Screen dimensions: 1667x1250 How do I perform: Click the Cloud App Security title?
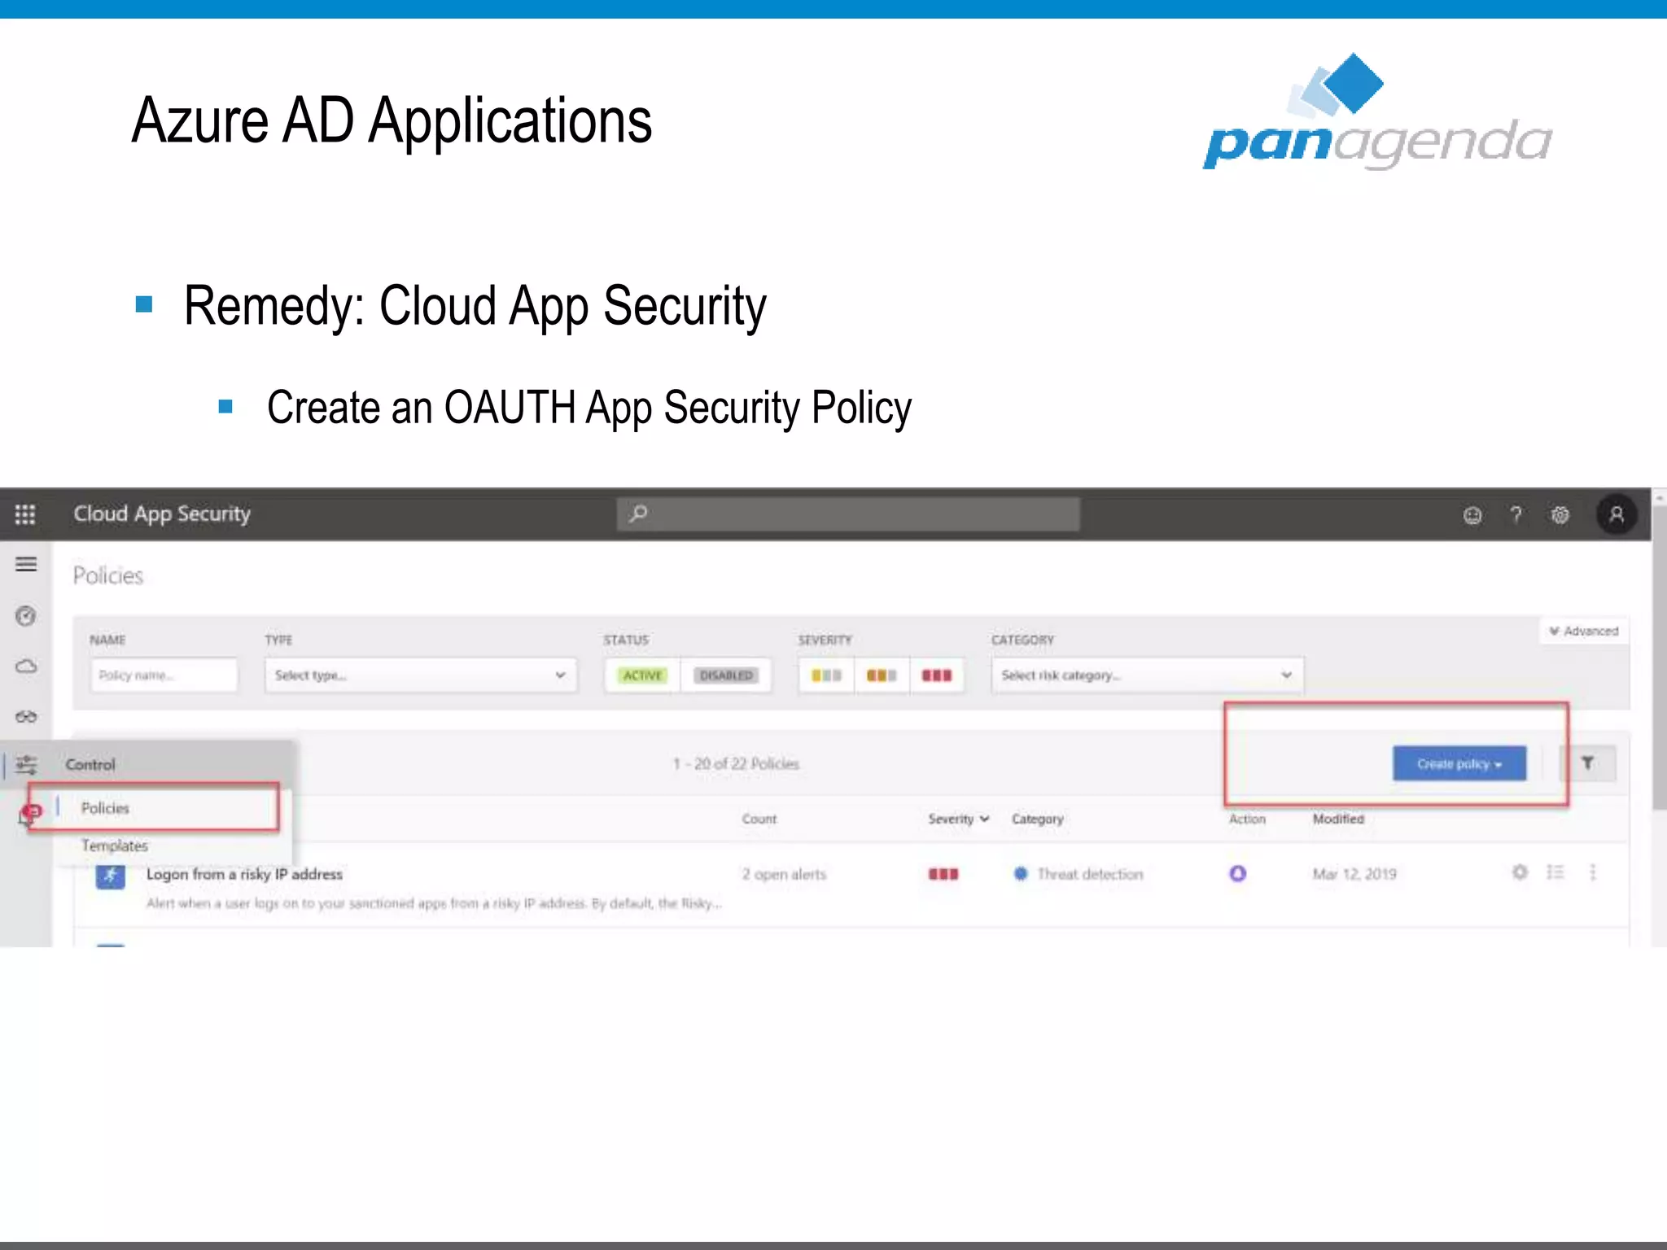(x=162, y=514)
